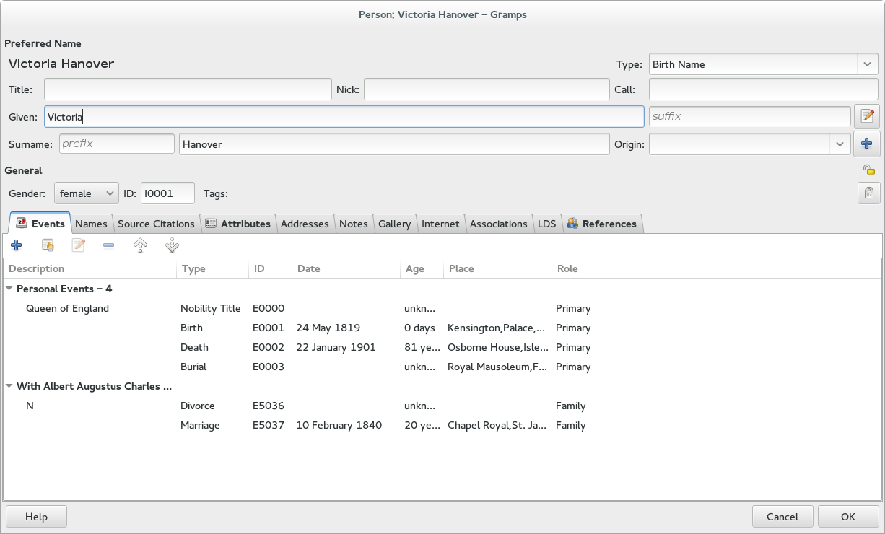Viewport: 885px width, 534px height.
Task: Click the add new event plus icon
Action: 16,246
